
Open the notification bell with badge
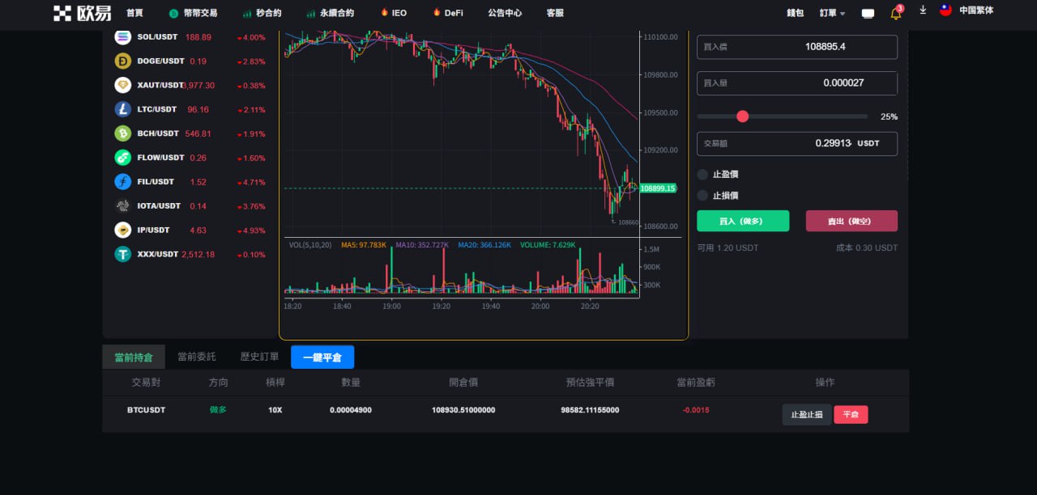coord(895,13)
